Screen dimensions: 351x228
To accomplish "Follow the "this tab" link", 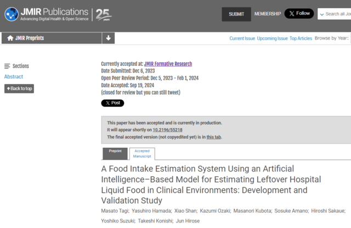I will tap(213, 137).
